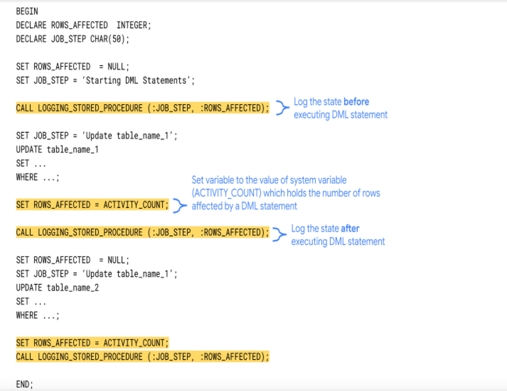Select the END statement at the bottom
Viewport: 507px width, 391px height.
click(25, 384)
